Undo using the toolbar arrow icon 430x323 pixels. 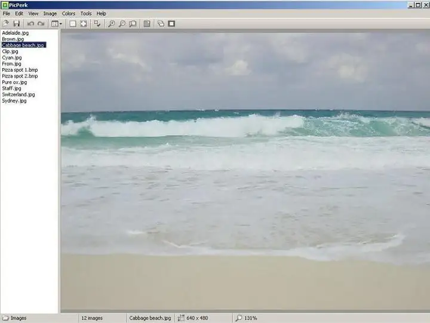pos(30,24)
